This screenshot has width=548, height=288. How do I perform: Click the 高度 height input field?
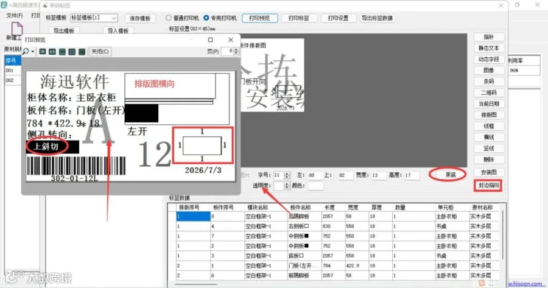pyautogui.click(x=412, y=175)
